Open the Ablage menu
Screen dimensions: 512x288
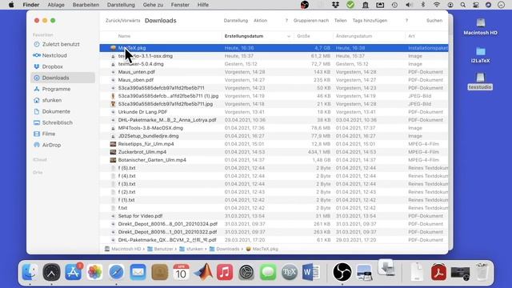click(x=56, y=5)
